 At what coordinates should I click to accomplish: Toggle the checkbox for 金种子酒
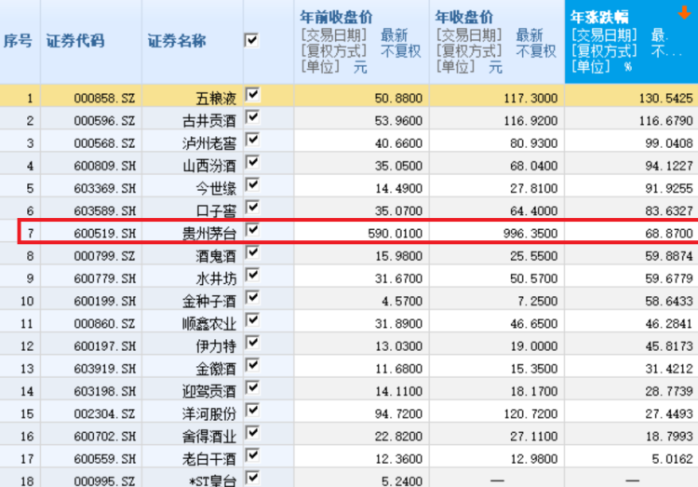tap(252, 298)
